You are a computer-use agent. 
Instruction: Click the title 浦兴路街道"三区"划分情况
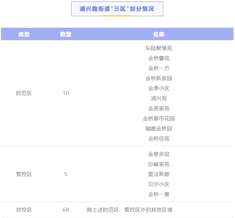tap(117, 9)
